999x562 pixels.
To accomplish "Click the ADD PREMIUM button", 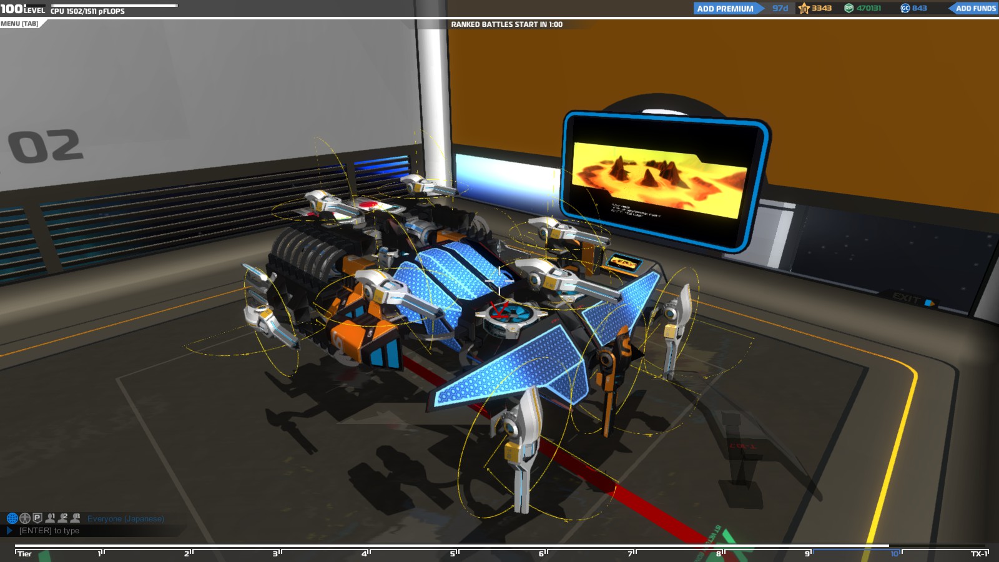I will click(x=728, y=8).
